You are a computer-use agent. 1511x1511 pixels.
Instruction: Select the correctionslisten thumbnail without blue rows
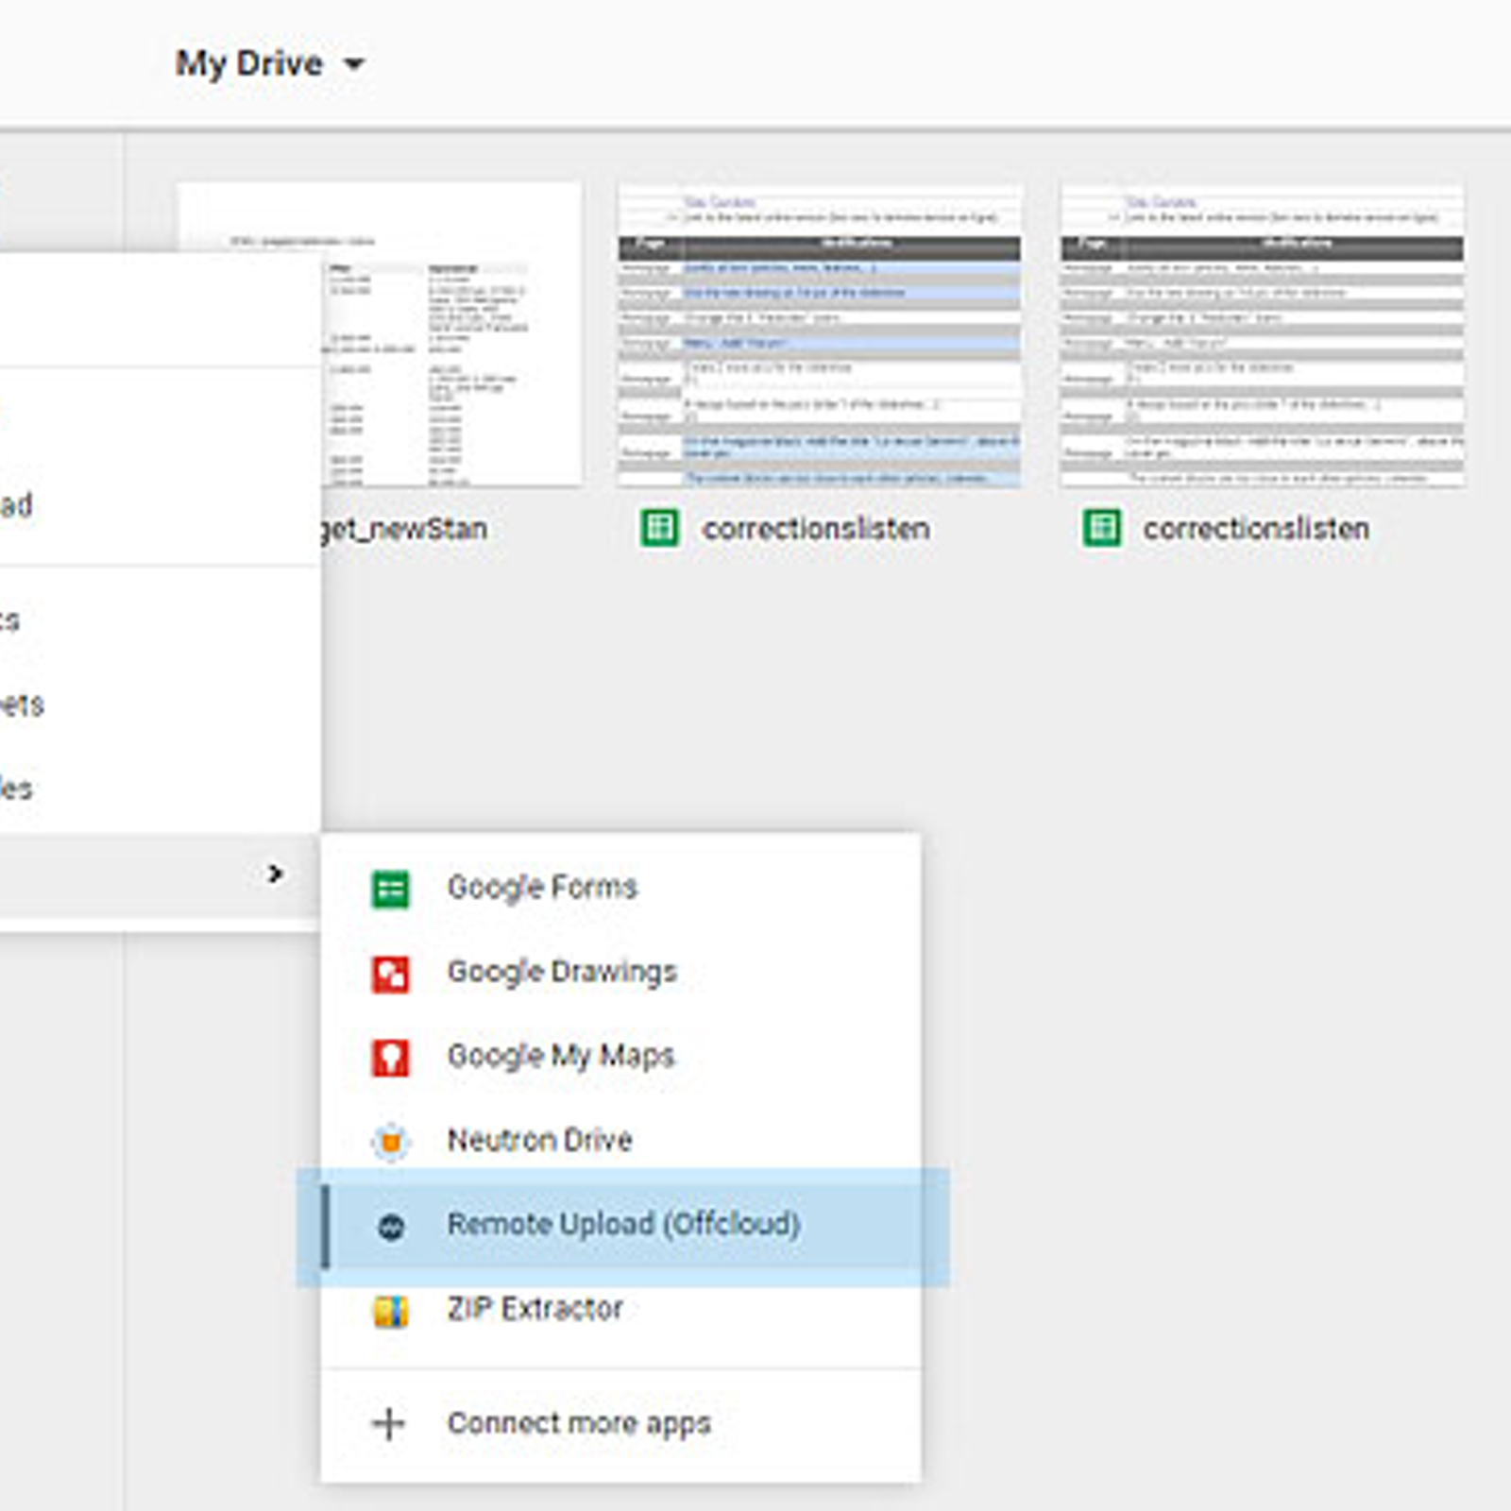1263,335
